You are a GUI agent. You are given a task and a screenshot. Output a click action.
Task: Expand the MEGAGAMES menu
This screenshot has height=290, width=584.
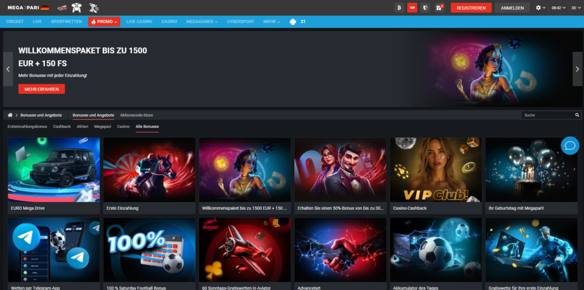pyautogui.click(x=202, y=22)
